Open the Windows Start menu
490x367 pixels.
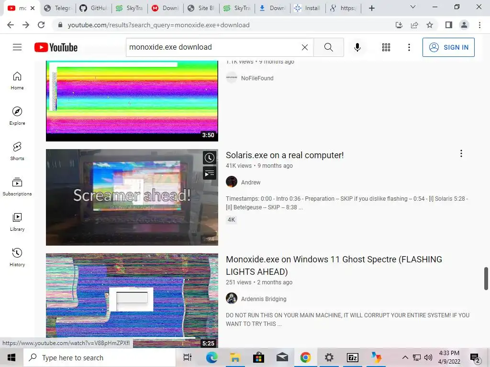click(x=11, y=357)
